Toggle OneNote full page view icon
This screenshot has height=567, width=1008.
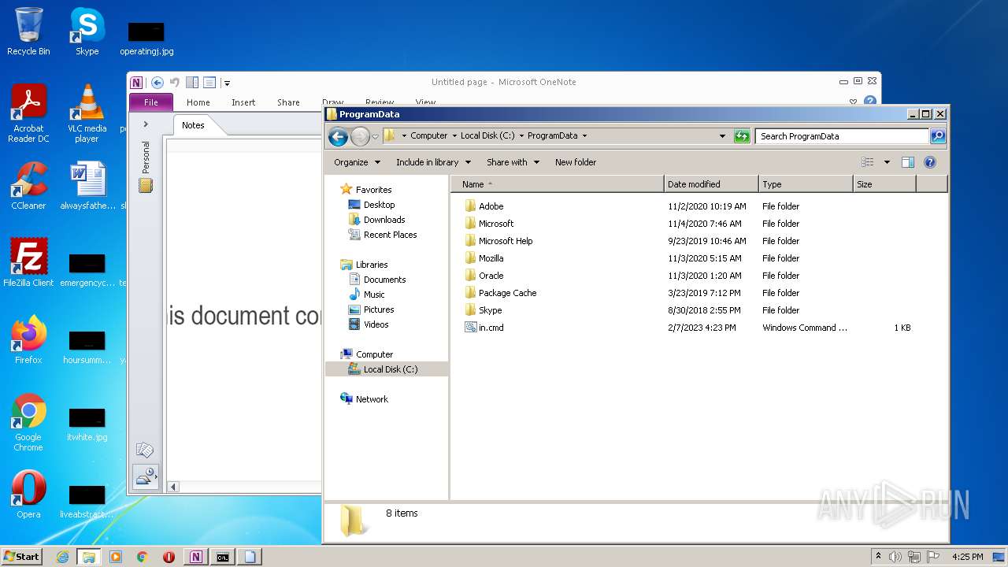209,83
